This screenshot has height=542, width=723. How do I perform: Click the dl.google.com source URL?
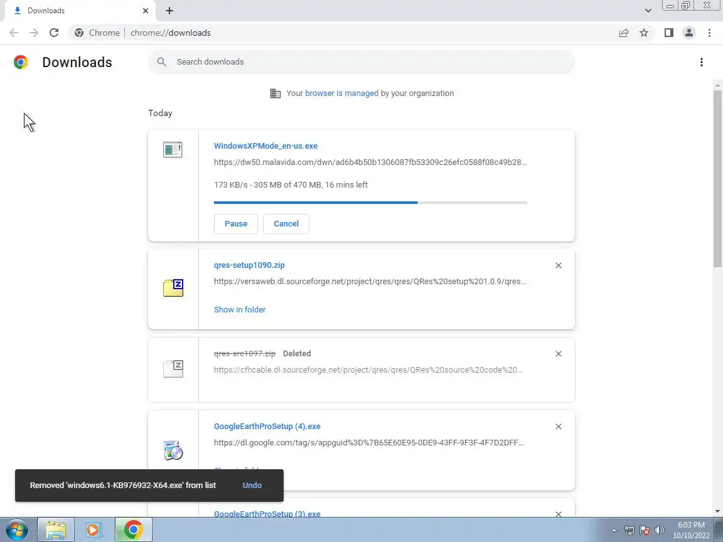pos(368,443)
